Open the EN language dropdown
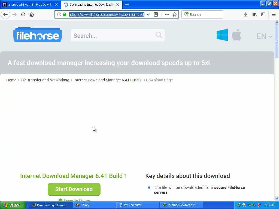The width and height of the screenshot is (279, 209). 264,36
